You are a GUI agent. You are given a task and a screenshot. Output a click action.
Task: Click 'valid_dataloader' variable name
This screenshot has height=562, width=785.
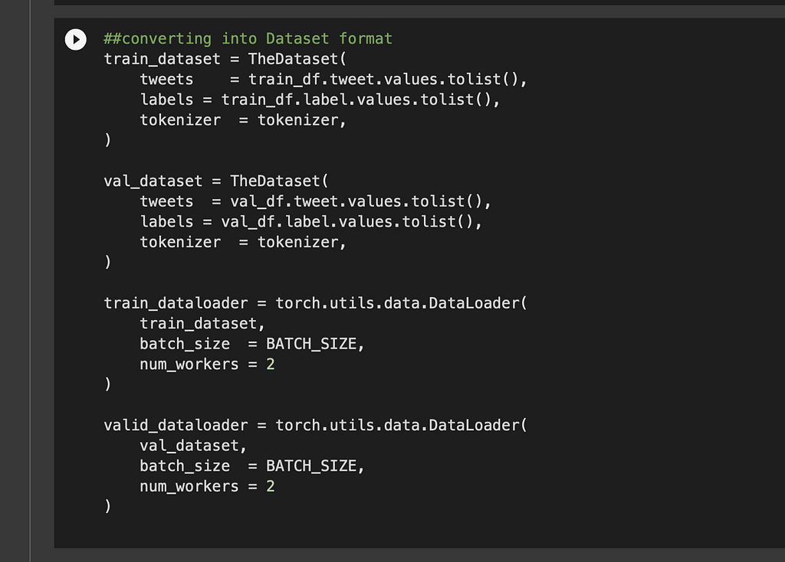coord(176,425)
